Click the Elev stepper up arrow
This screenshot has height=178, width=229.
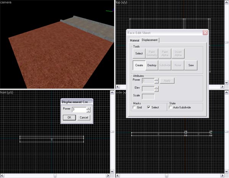point(156,87)
